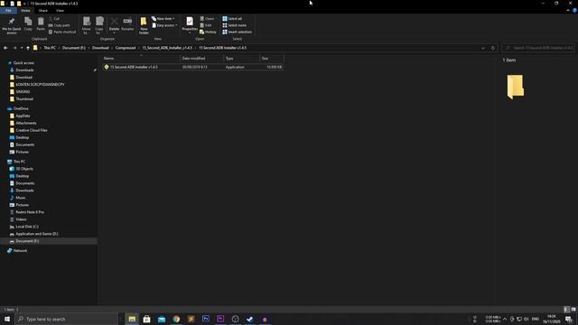
Task: Select Document (F:) drive in sidebar
Action: pos(27,241)
